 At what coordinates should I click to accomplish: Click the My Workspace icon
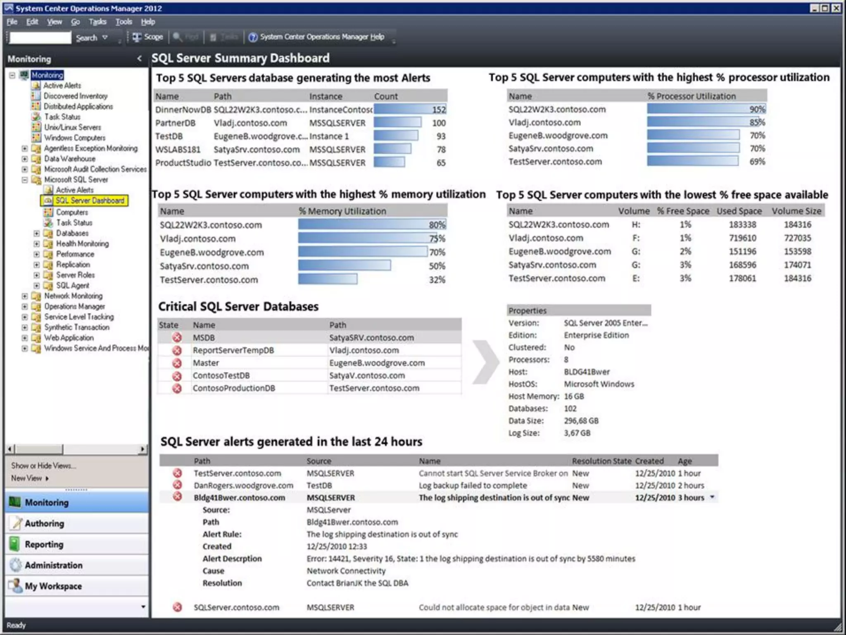[x=15, y=585]
